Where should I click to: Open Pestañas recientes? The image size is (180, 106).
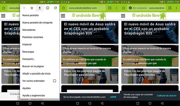coord(40,37)
